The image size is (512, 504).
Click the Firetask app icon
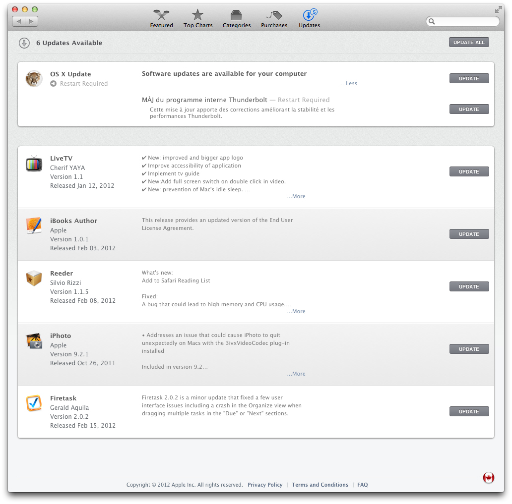[x=34, y=403]
